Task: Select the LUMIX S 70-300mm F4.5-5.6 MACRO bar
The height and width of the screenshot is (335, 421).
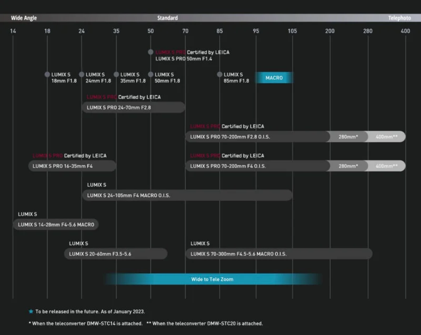Action: [x=278, y=254]
